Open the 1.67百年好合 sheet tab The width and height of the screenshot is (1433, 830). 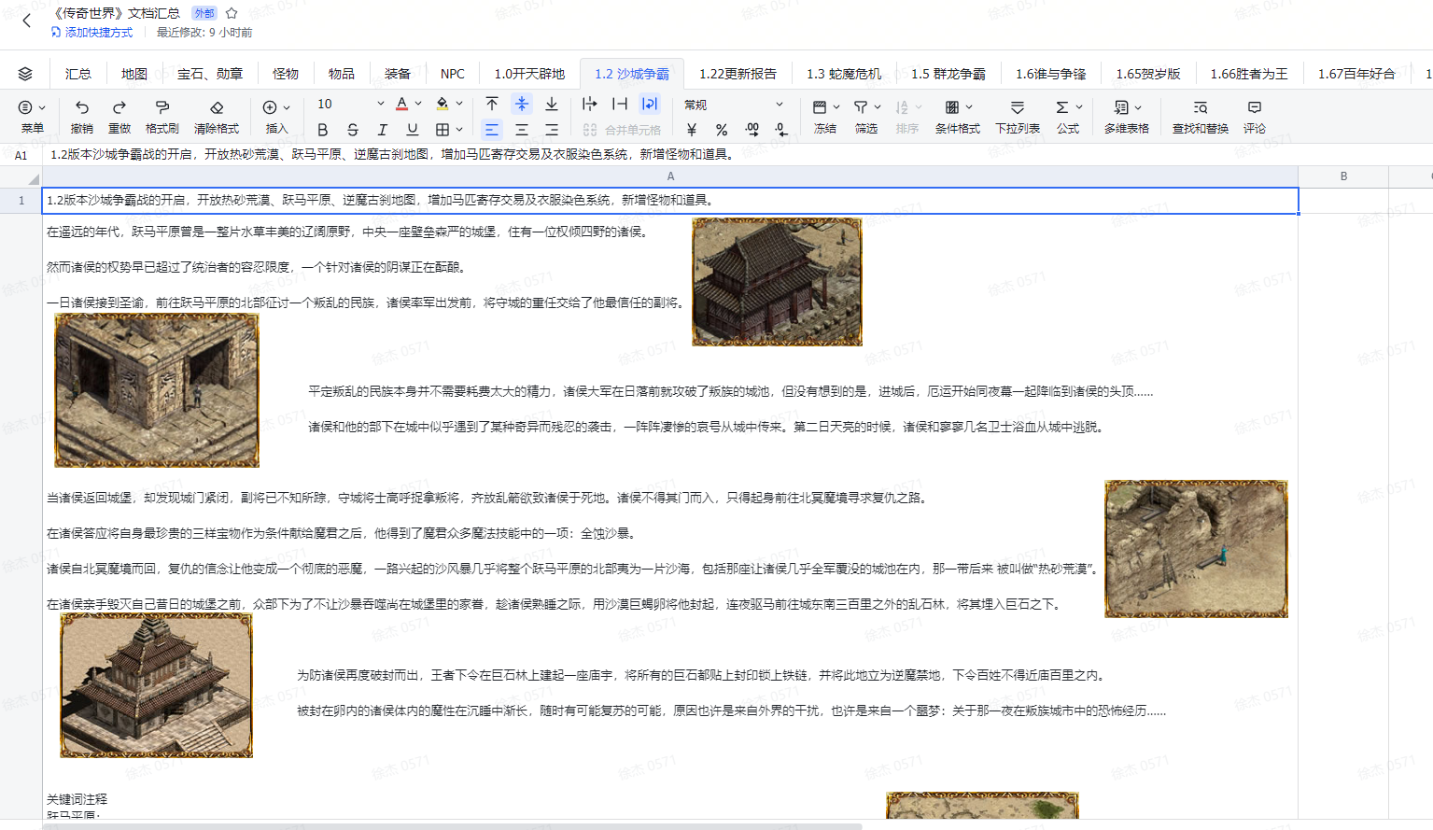tap(1356, 74)
